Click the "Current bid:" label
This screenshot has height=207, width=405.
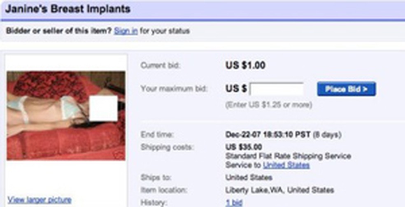pyautogui.click(x=161, y=65)
